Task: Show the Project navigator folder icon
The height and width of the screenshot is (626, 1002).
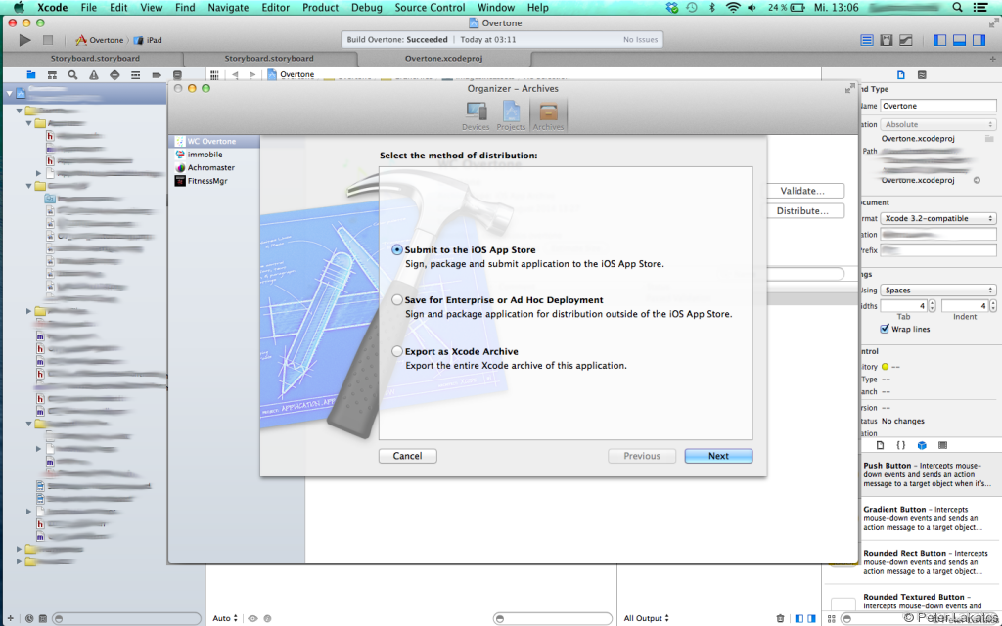Action: click(x=30, y=75)
